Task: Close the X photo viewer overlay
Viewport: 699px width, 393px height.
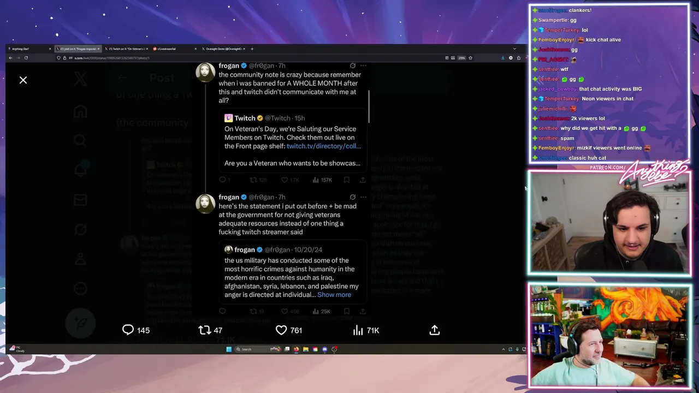Action: pos(23,80)
